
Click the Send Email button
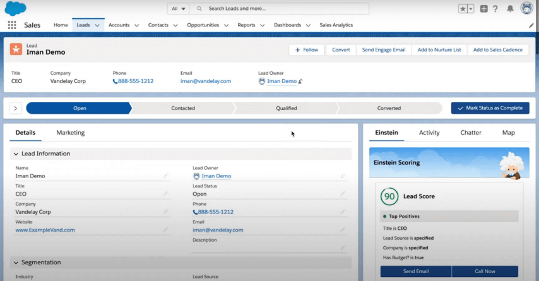click(416, 271)
